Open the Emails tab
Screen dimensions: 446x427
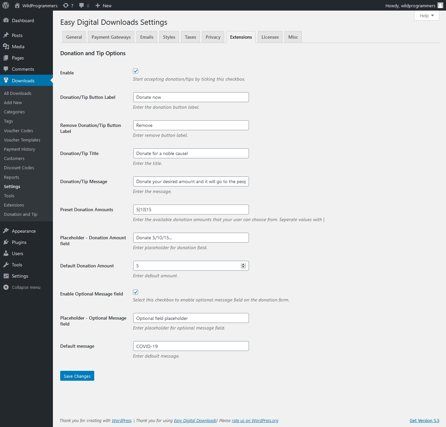click(x=147, y=37)
